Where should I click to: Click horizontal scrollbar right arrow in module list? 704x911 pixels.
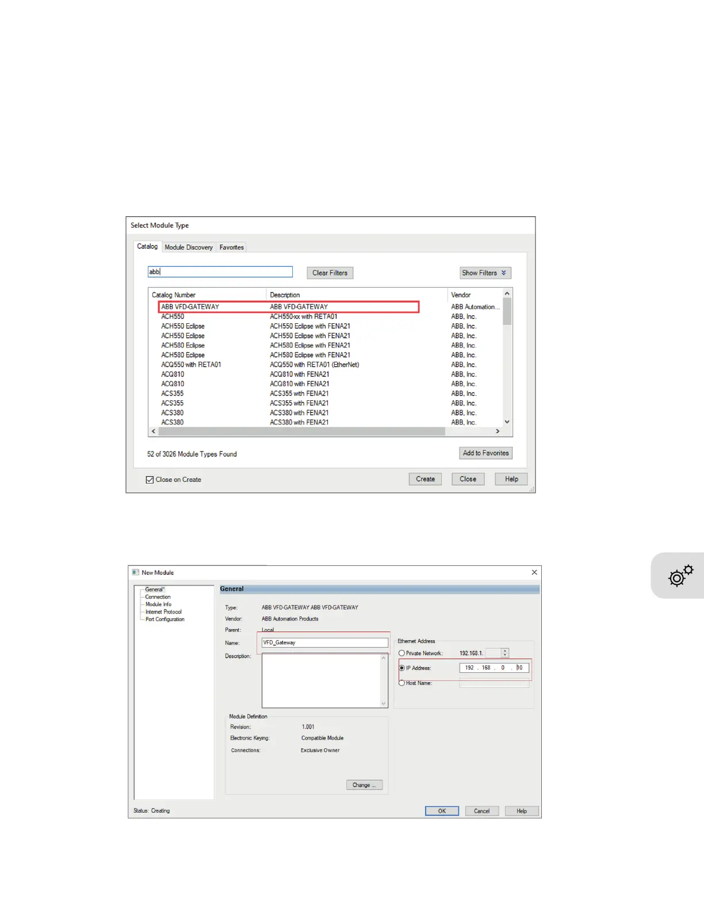(x=498, y=431)
